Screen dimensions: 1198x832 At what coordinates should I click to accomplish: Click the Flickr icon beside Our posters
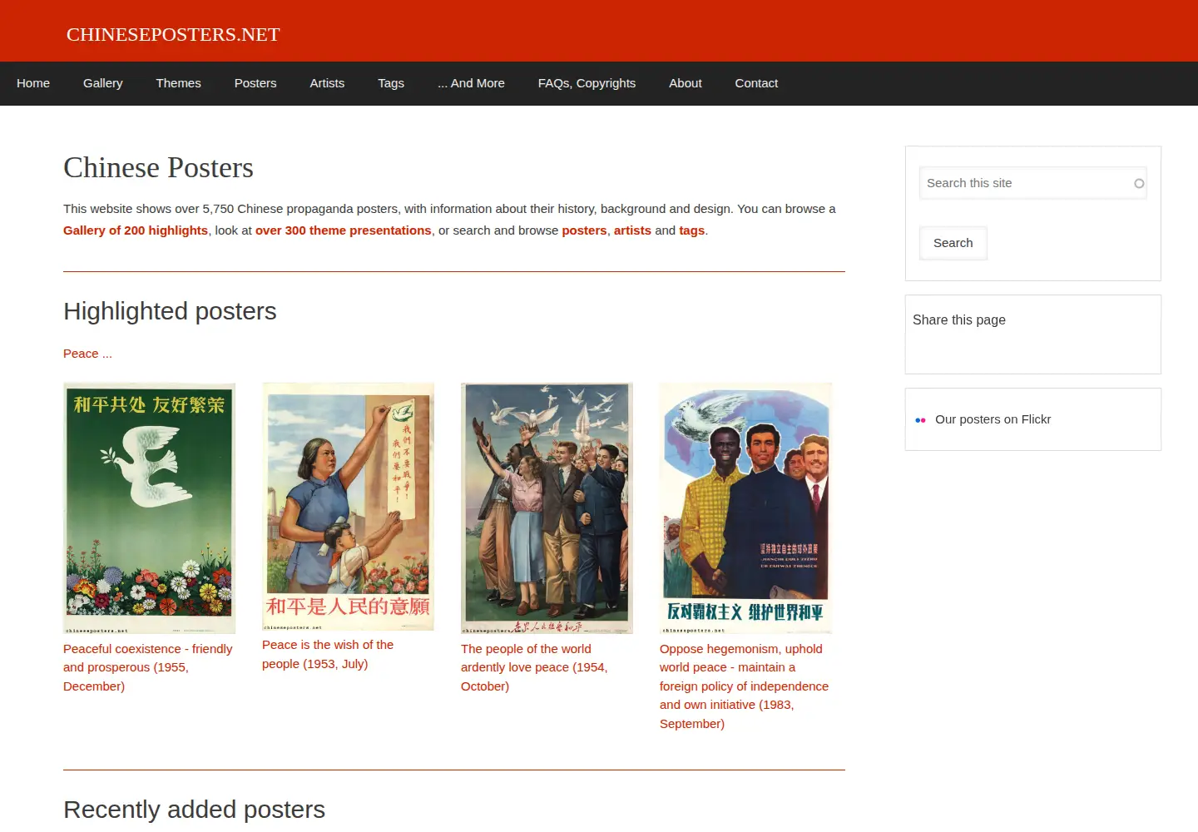[x=920, y=420]
